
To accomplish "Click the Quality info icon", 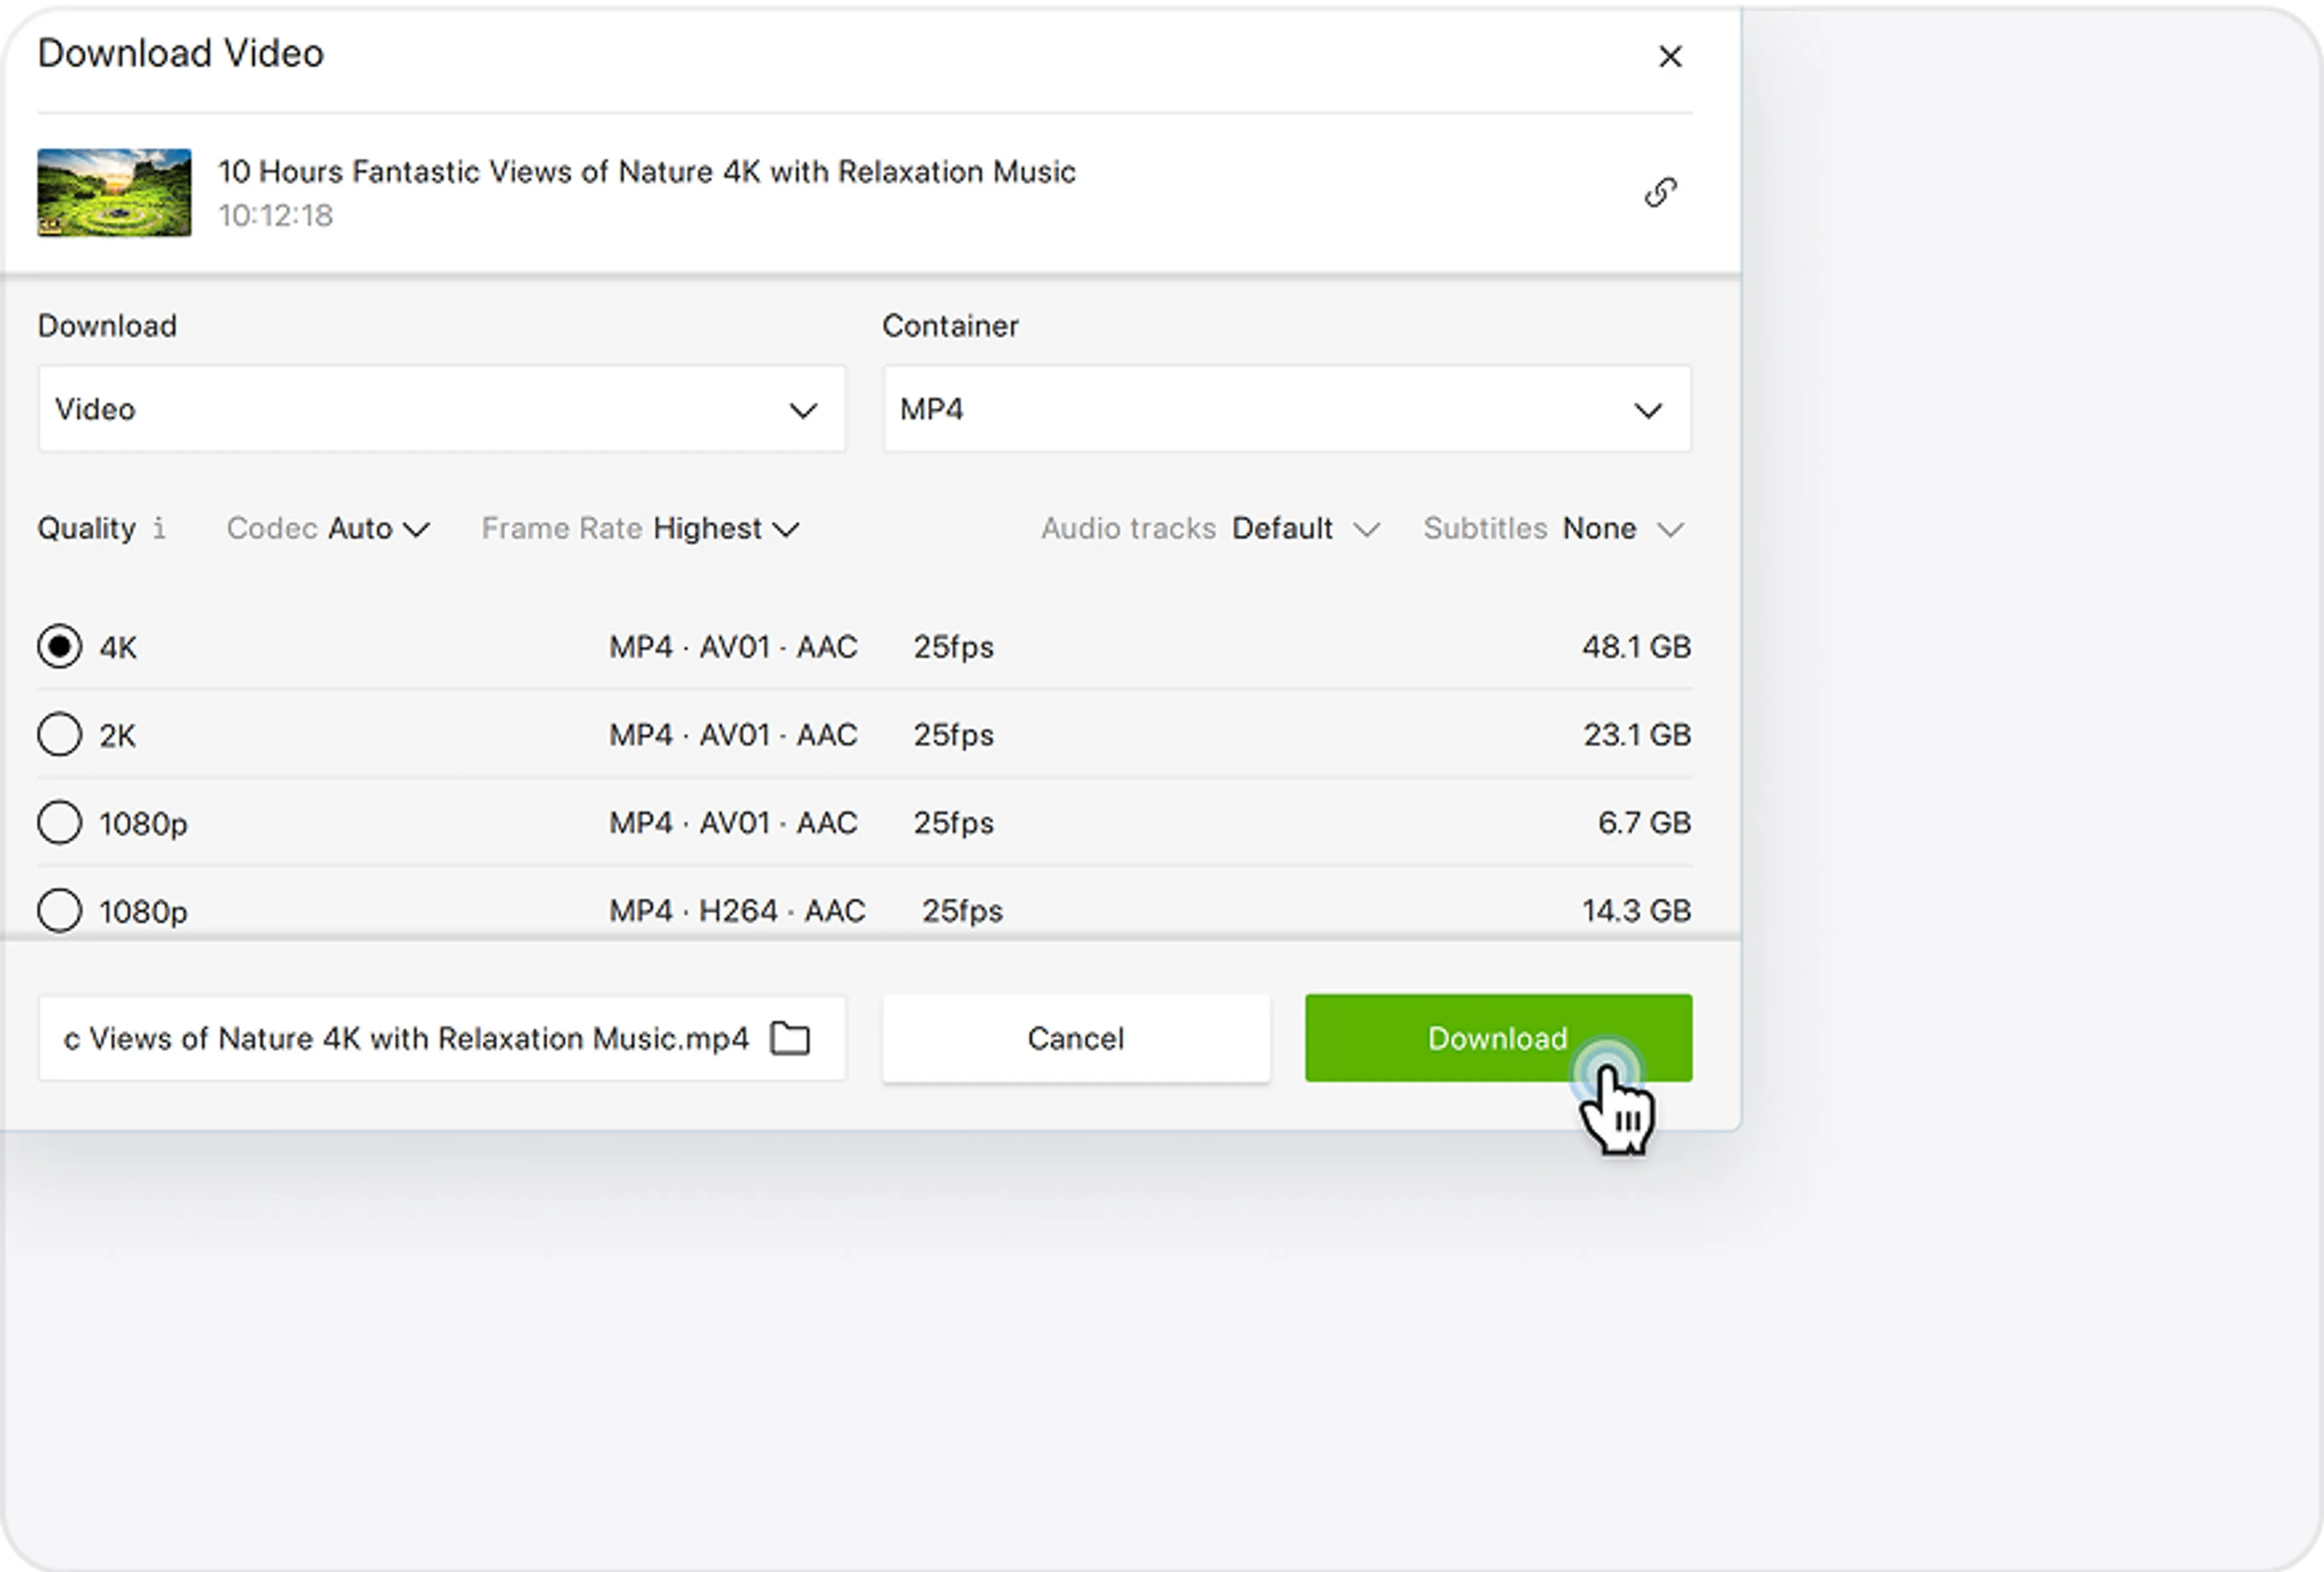I will pyautogui.click(x=159, y=527).
